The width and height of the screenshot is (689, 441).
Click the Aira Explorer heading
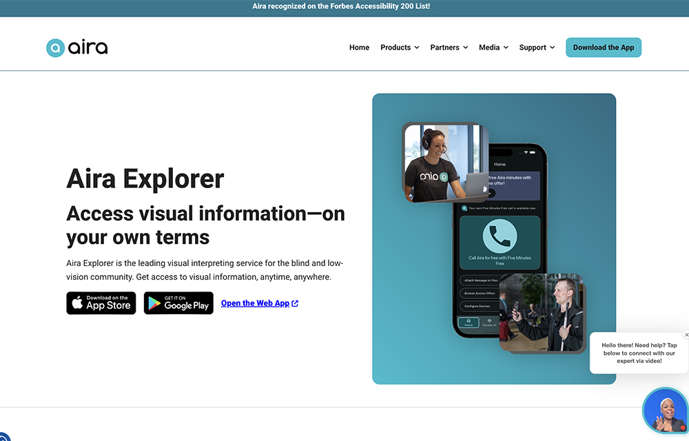pos(145,178)
